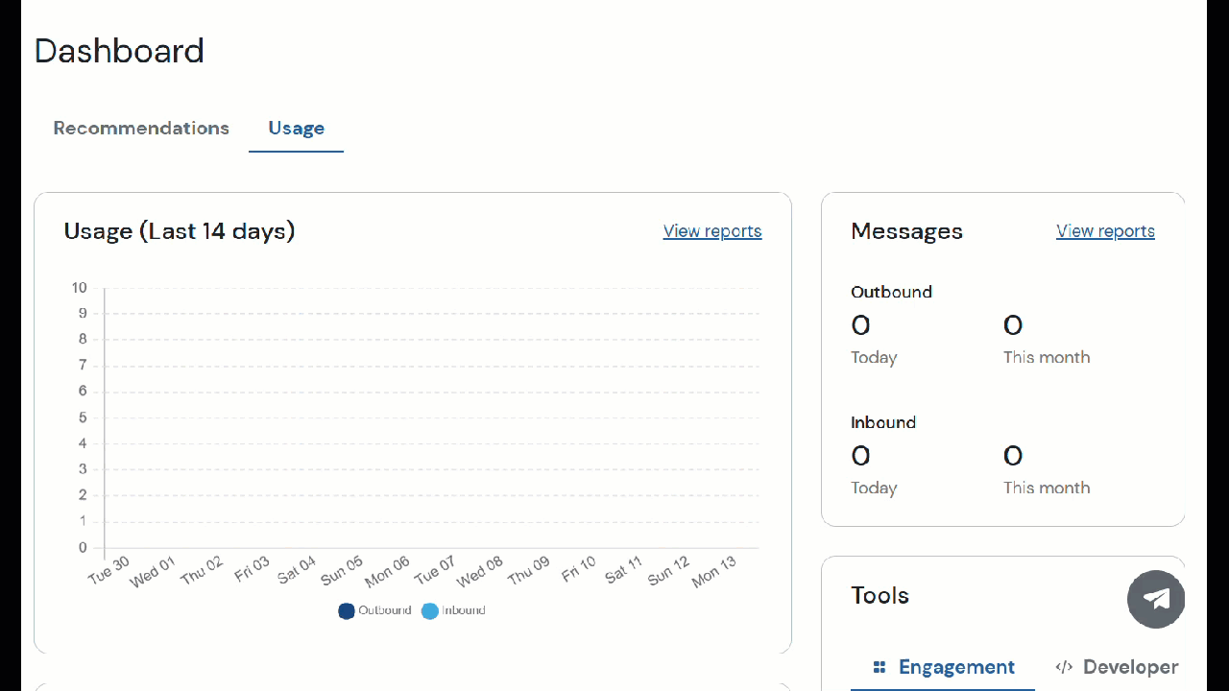The height and width of the screenshot is (691, 1229).
Task: Click the 'Fri 03' chart date label
Action: pos(252,568)
